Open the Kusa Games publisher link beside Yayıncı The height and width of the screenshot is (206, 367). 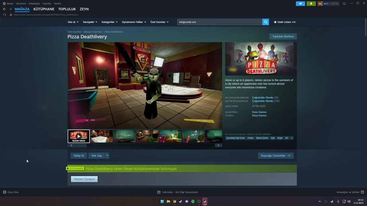coord(259,115)
